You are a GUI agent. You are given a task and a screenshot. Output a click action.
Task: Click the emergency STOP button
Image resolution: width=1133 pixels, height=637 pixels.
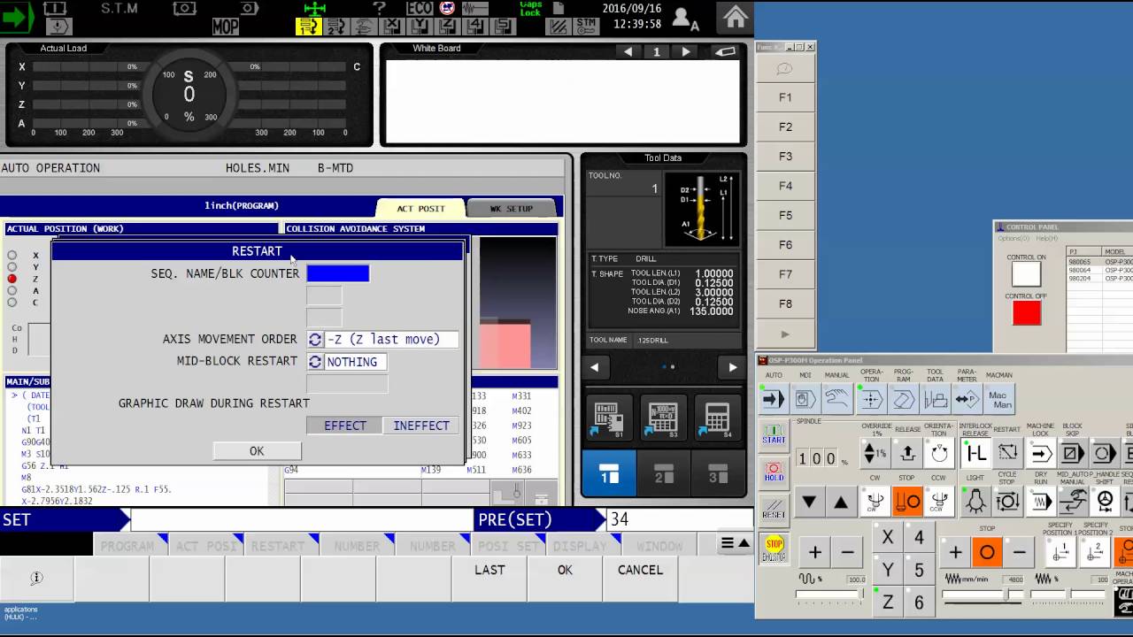click(x=775, y=549)
